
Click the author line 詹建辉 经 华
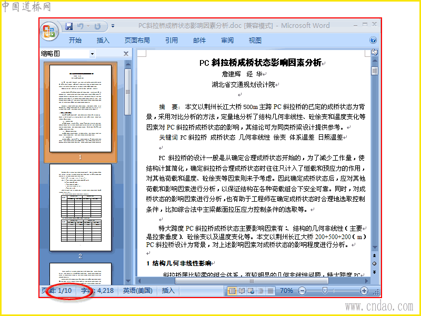click(x=242, y=74)
